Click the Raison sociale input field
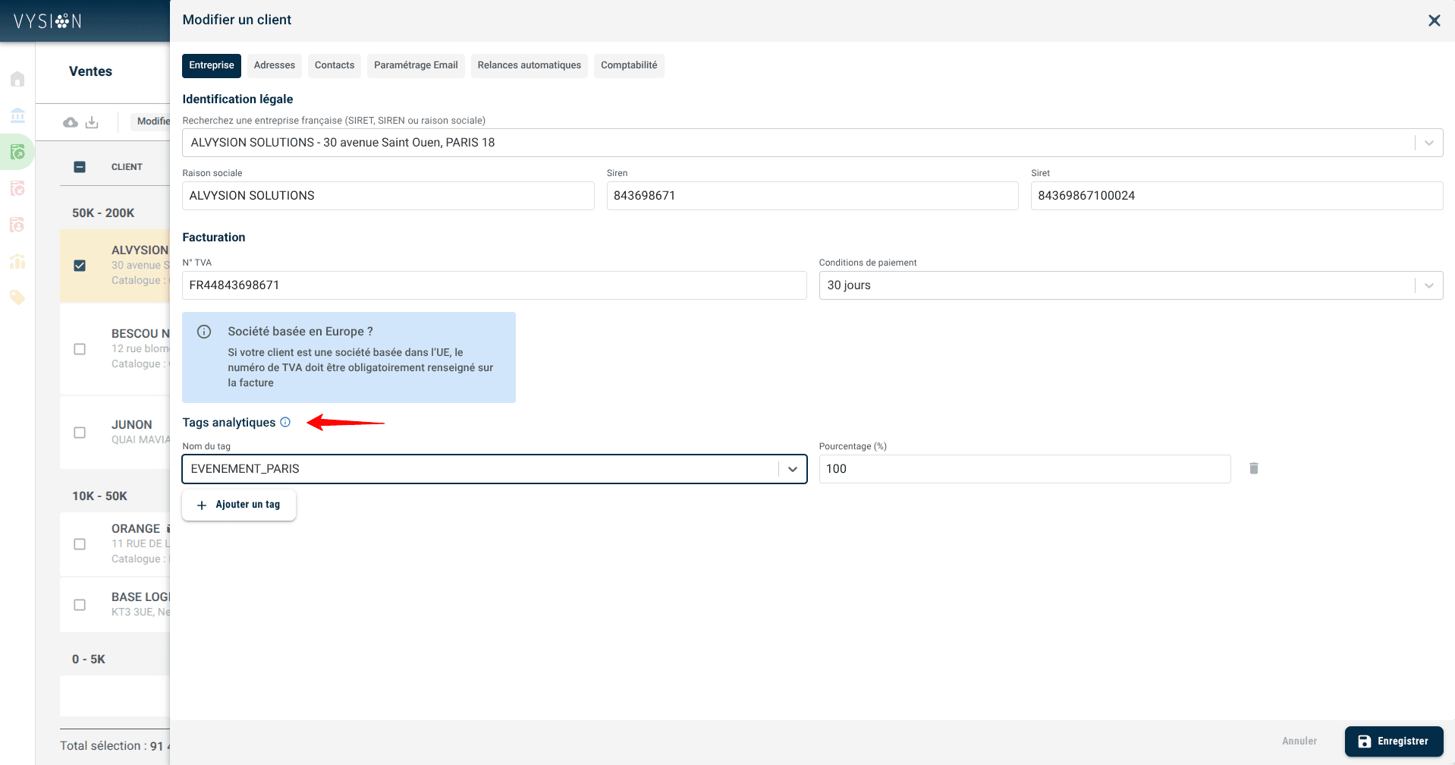 [388, 196]
